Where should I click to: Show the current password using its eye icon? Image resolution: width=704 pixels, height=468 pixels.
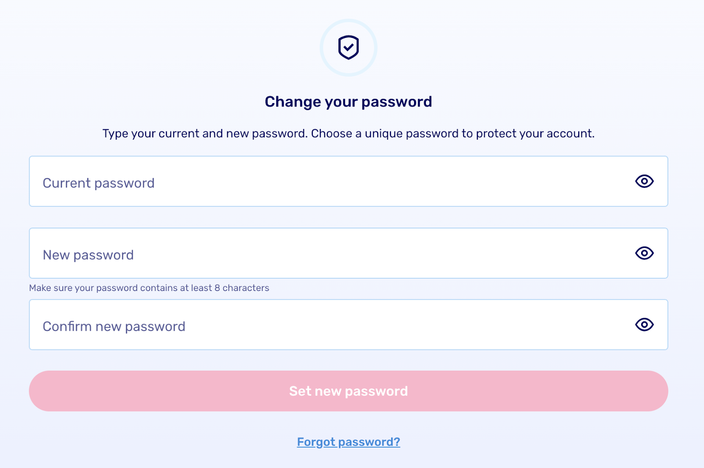tap(644, 181)
